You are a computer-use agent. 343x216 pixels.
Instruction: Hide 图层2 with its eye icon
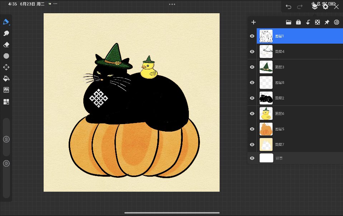pyautogui.click(x=252, y=98)
